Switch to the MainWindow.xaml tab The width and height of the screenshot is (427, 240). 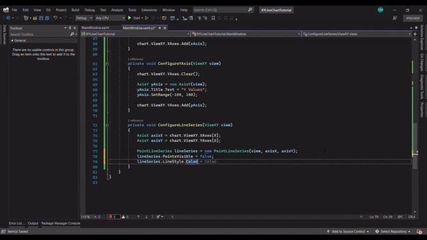pos(95,28)
